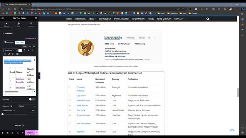Click the Preview Changes eye icon
246x138 pixels.
(22, 133)
